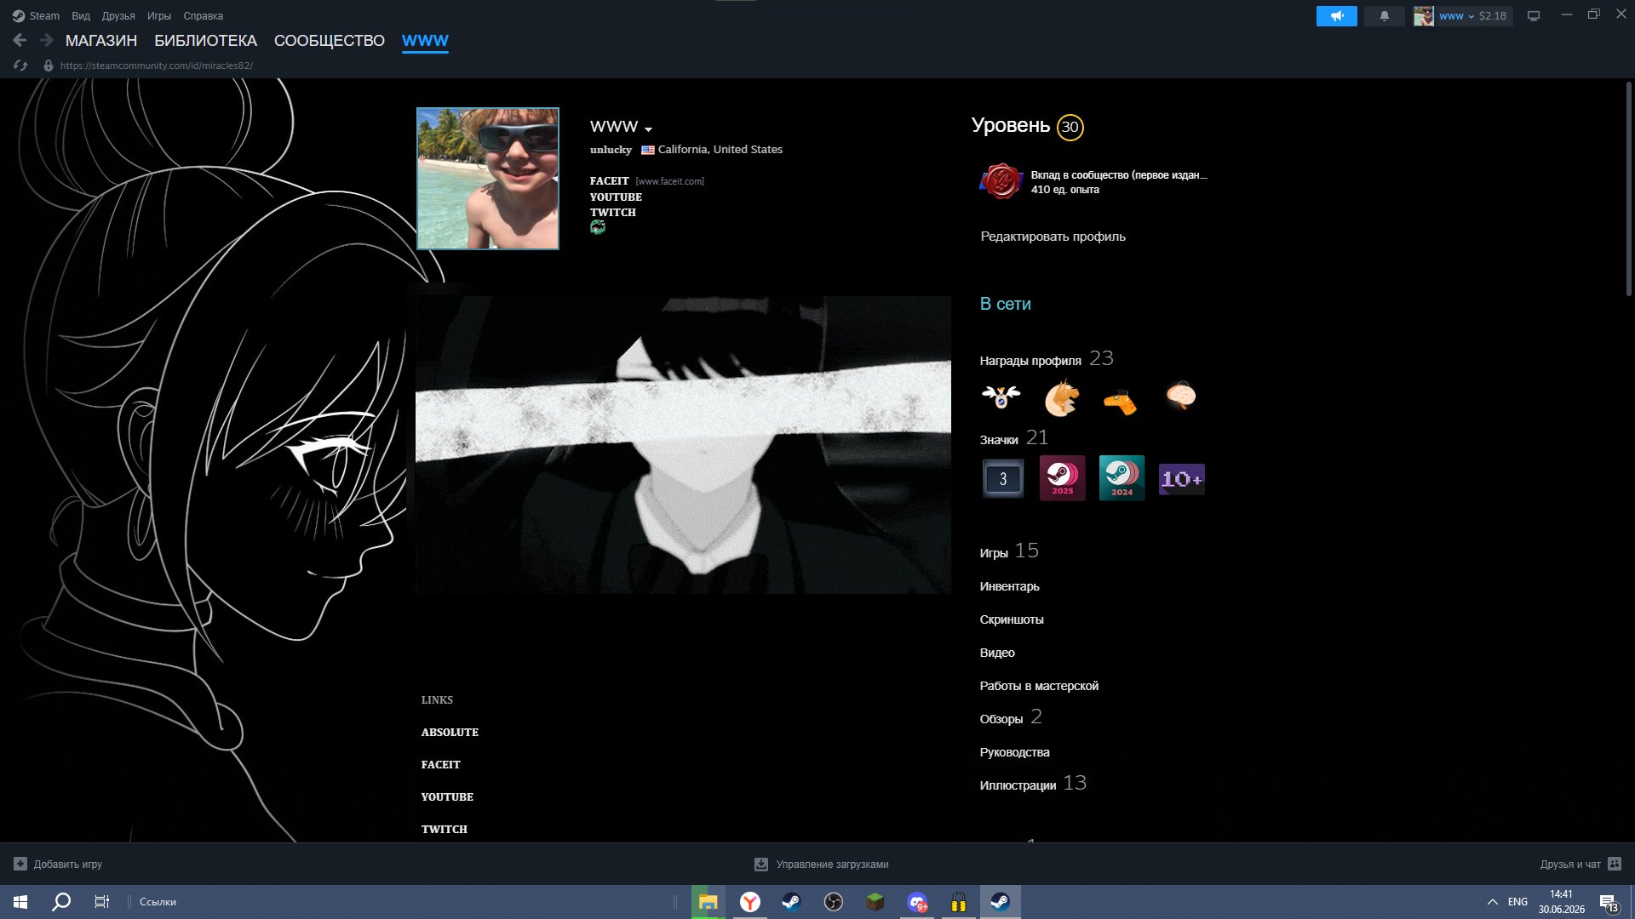This screenshot has width=1635, height=919.
Task: Click the forward navigation arrow
Action: pyautogui.click(x=47, y=40)
